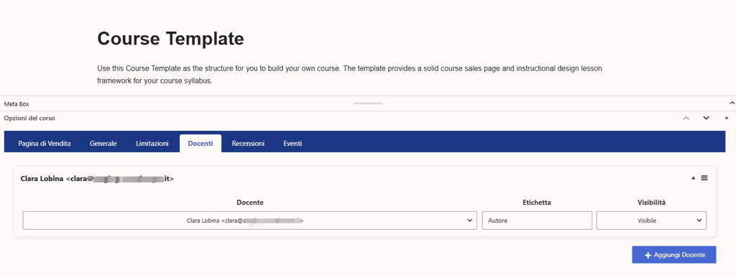Click the Clara Lobina panel header

(364, 179)
